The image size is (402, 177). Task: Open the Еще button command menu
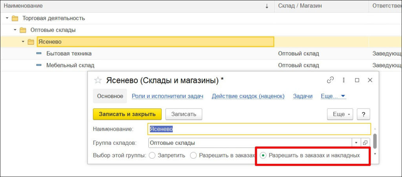pyautogui.click(x=340, y=114)
